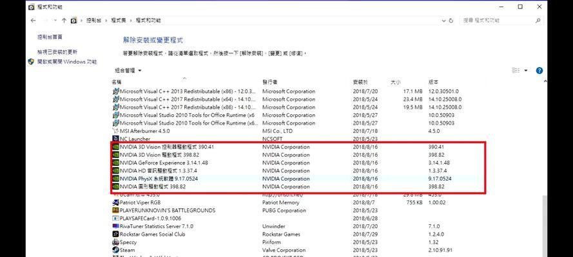The width and height of the screenshot is (573, 257).
Task: Click the PLAYERUNKNOWN'S BATTLEGROUNDS row icon
Action: 115,210
